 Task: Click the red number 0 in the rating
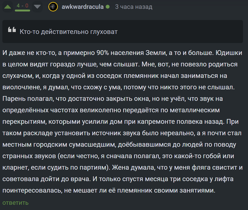(27, 6)
